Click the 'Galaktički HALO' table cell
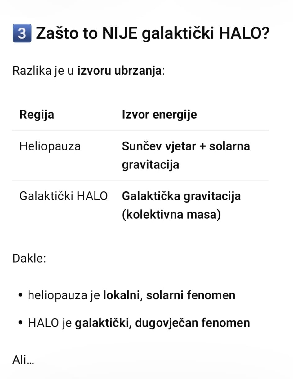The width and height of the screenshot is (293, 379). 64,196
